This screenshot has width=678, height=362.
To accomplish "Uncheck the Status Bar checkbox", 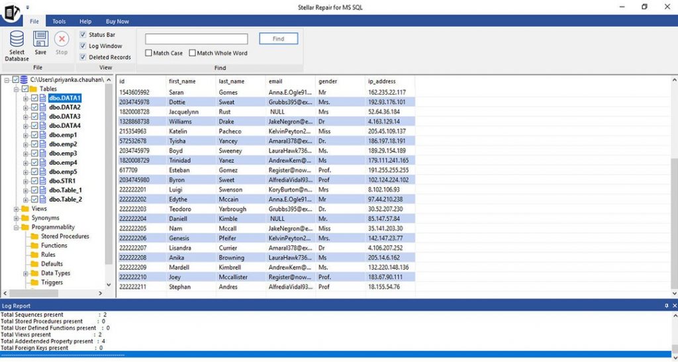I will 83,34.
